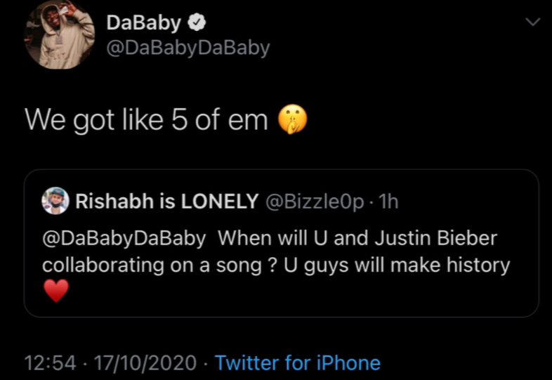Open the "Rishabh is LONELY" profile name
The width and height of the screenshot is (552, 380).
tap(166, 202)
